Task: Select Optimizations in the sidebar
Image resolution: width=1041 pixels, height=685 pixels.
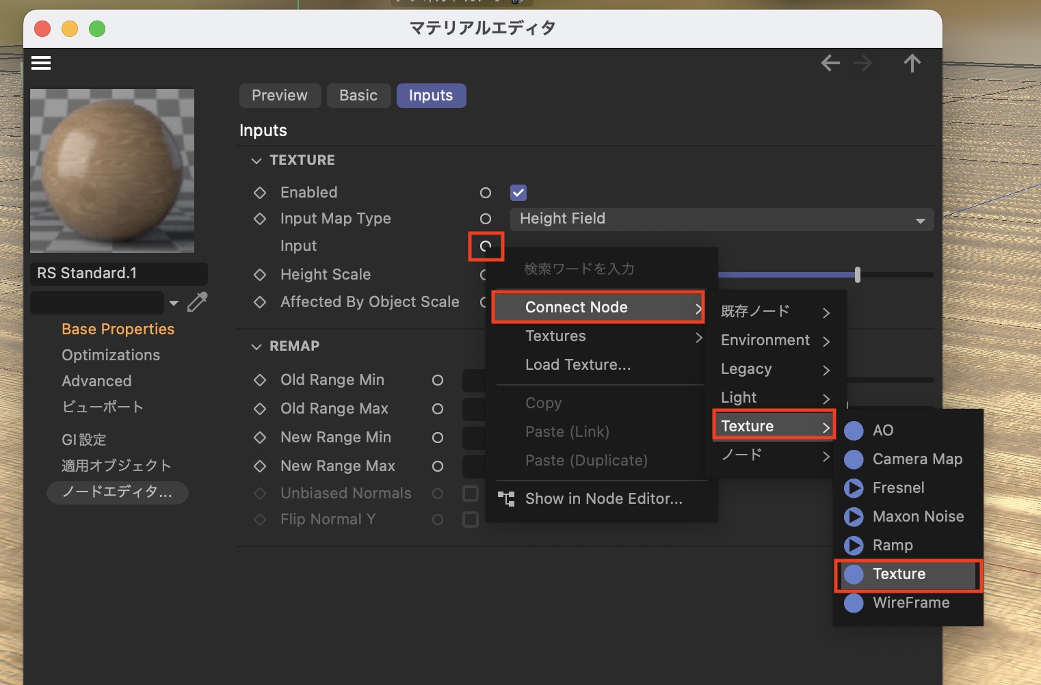Action: click(x=111, y=355)
